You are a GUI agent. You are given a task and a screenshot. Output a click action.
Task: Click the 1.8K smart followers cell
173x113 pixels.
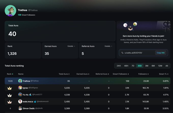click(x=127, y=108)
